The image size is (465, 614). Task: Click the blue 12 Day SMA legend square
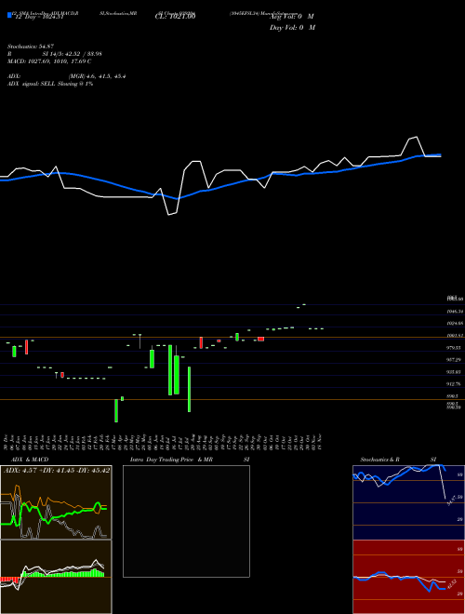coord(9,15)
